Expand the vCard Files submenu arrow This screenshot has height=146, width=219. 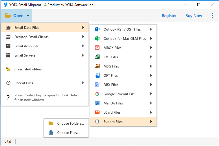[x=151, y=112]
